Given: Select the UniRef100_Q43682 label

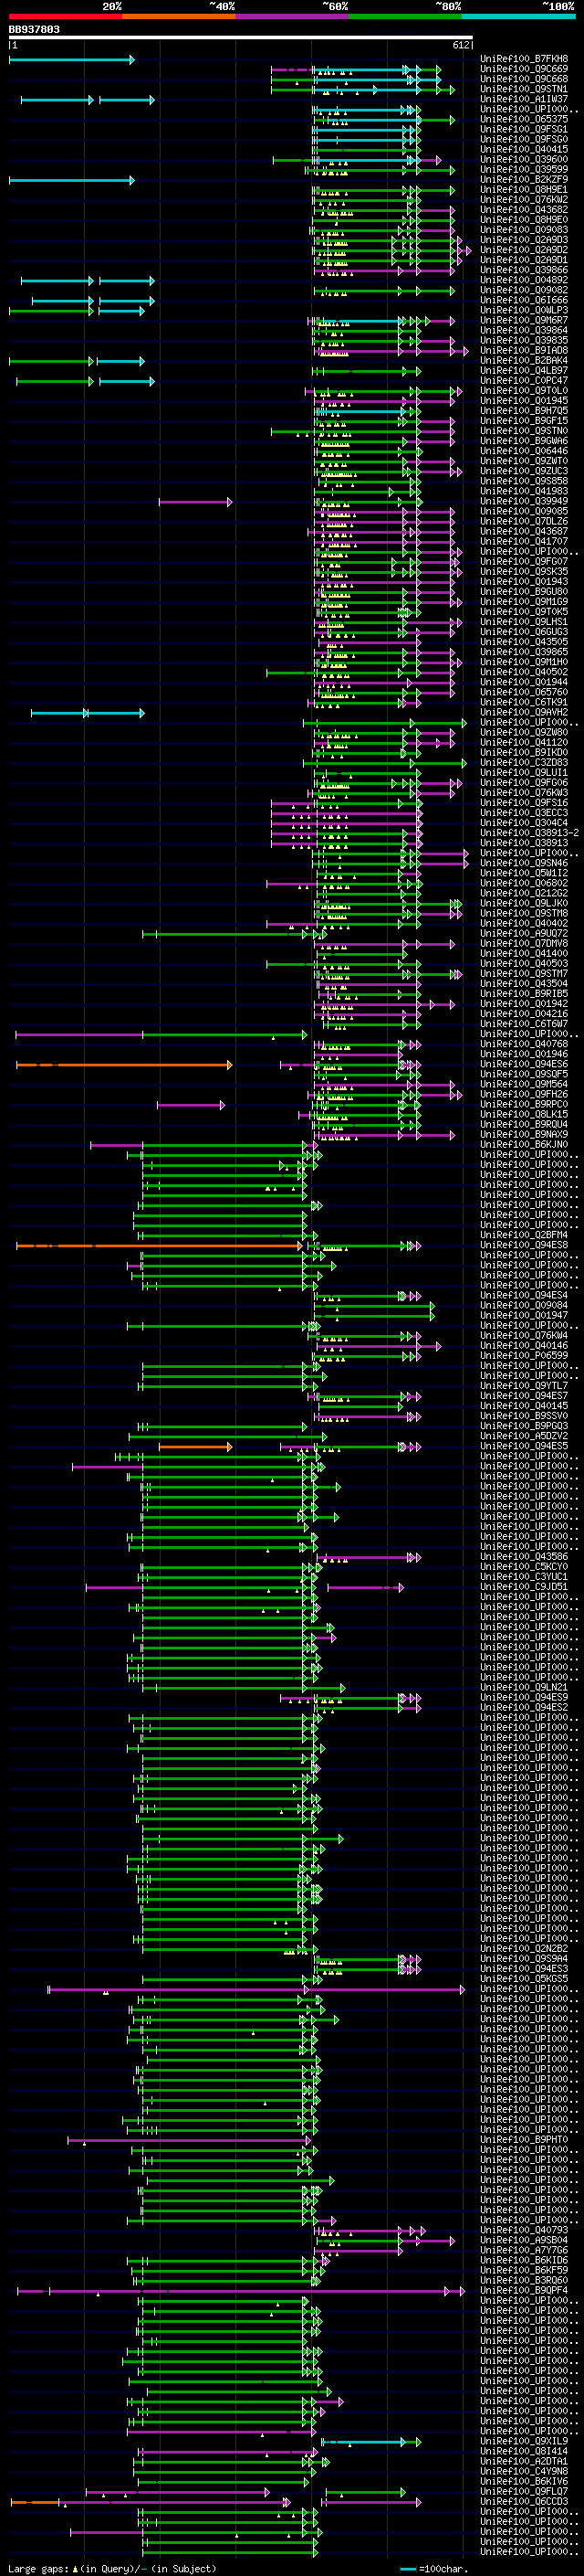Looking at the screenshot, I should (524, 210).
